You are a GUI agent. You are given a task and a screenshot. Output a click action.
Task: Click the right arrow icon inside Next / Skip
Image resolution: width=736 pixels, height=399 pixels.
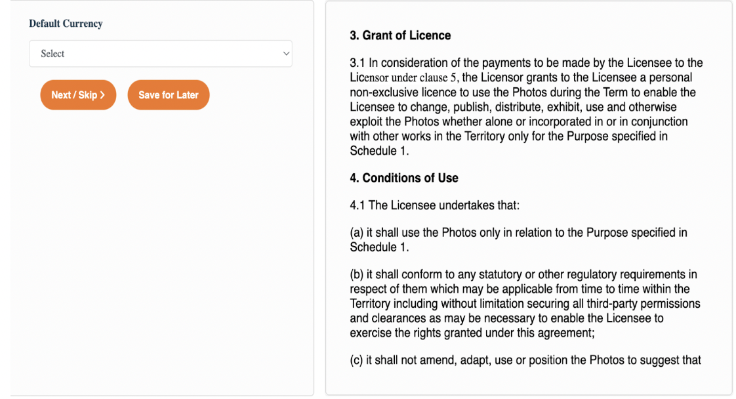[x=102, y=94]
